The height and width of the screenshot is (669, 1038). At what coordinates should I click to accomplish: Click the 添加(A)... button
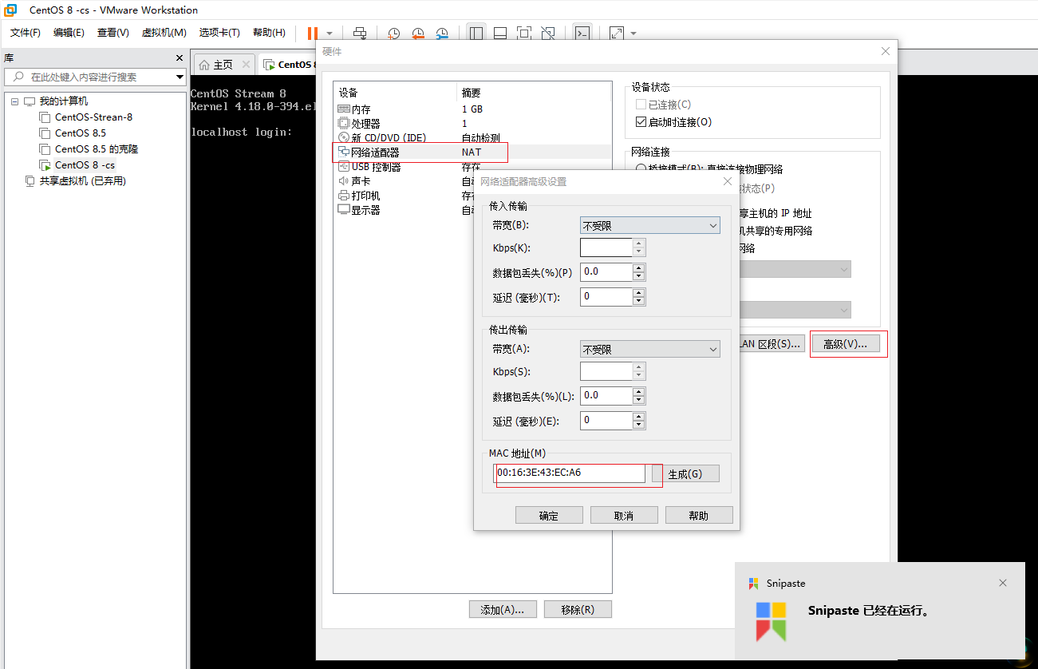503,609
